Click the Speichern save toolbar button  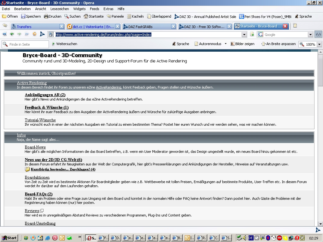[x=31, y=16]
